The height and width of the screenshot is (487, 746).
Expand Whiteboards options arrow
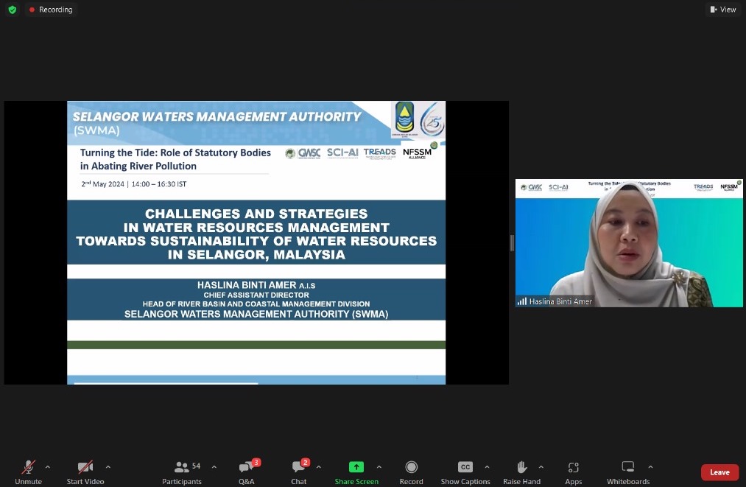[x=650, y=467]
